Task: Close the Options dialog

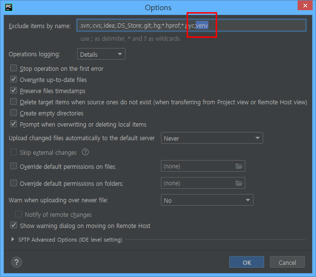Action: (305, 5)
